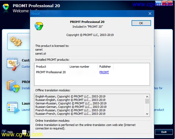
Task: Click the Help label in main window
Action: click(10, 132)
